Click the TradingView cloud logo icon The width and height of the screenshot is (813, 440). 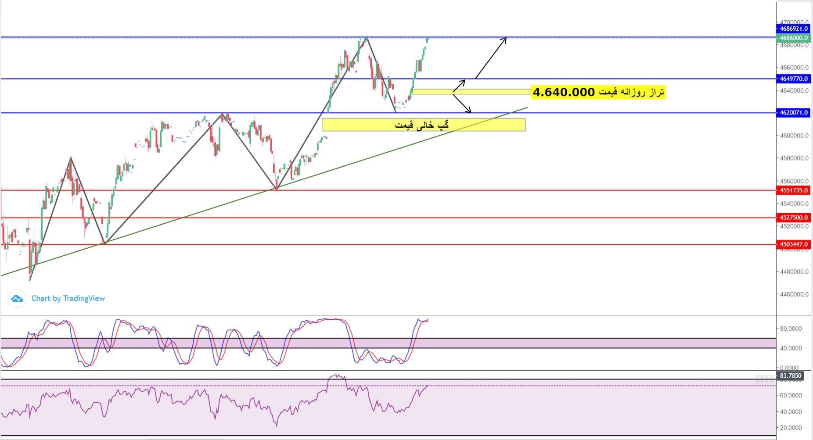tap(17, 299)
